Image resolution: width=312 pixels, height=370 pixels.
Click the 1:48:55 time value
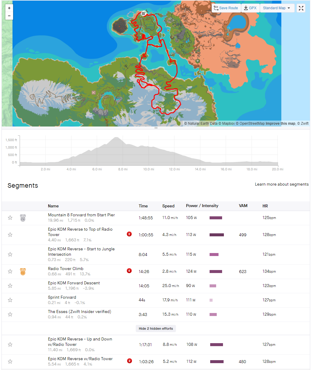point(146,218)
